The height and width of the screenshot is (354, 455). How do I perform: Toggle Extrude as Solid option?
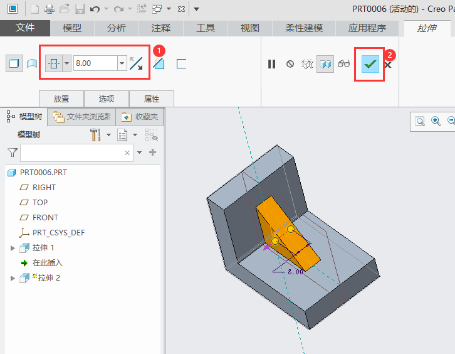[x=13, y=63]
